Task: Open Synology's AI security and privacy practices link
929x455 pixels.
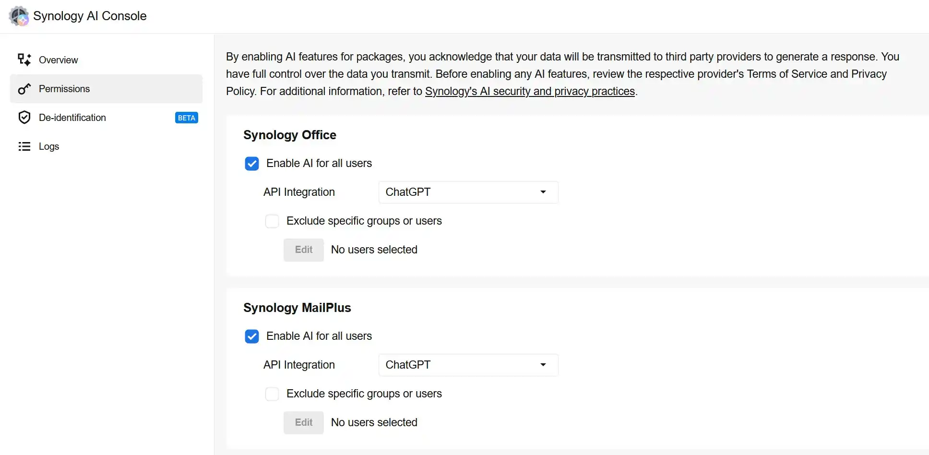Action: (x=530, y=91)
